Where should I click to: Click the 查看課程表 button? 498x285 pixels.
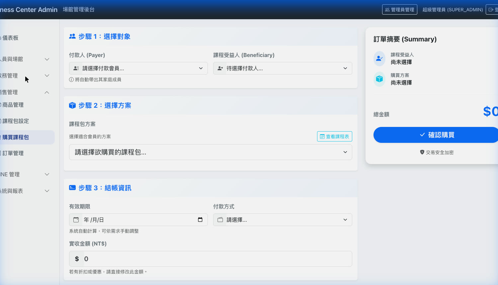click(x=334, y=137)
